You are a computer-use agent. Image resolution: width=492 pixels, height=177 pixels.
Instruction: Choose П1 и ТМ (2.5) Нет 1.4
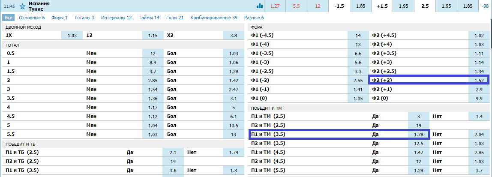tap(479, 117)
